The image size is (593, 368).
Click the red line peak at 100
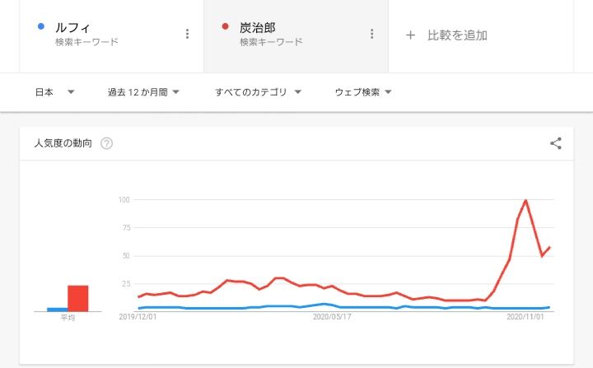click(525, 200)
